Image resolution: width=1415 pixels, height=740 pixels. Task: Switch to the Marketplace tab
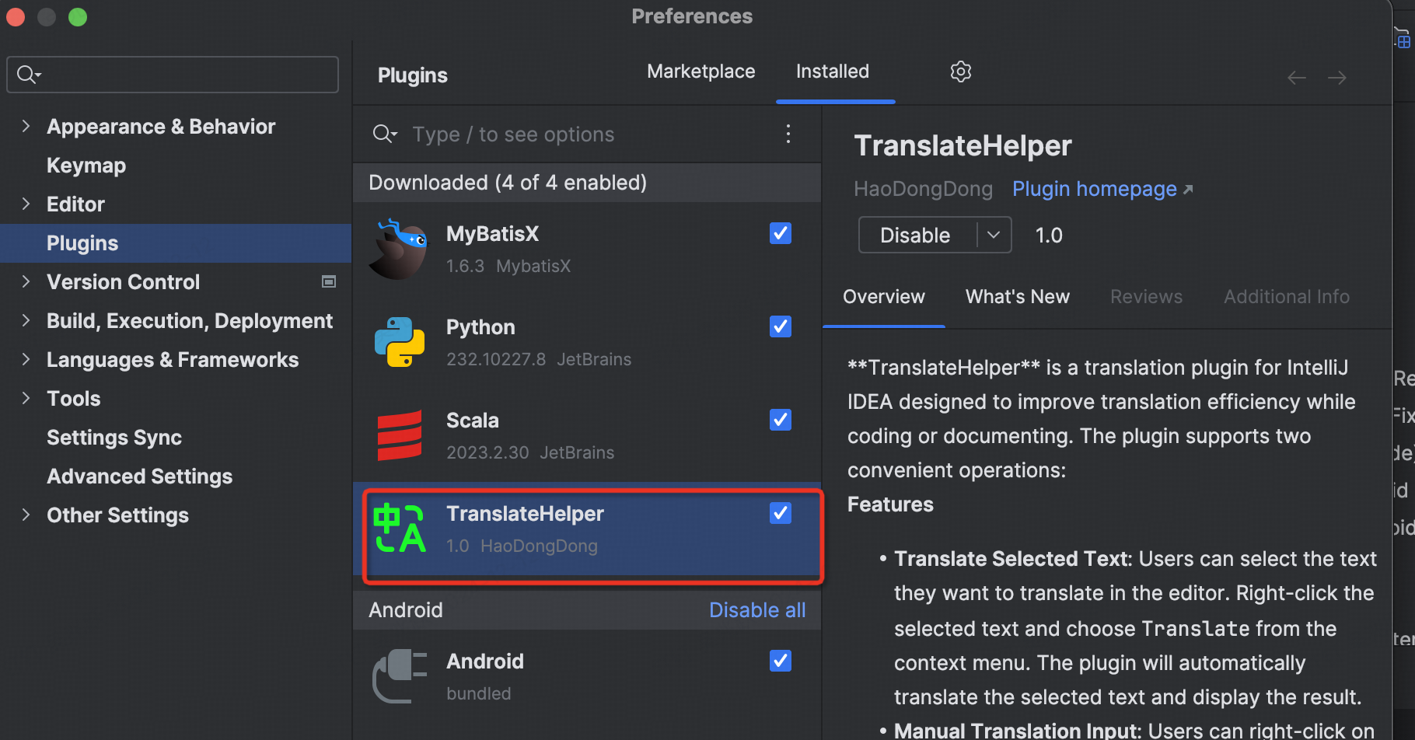(701, 72)
